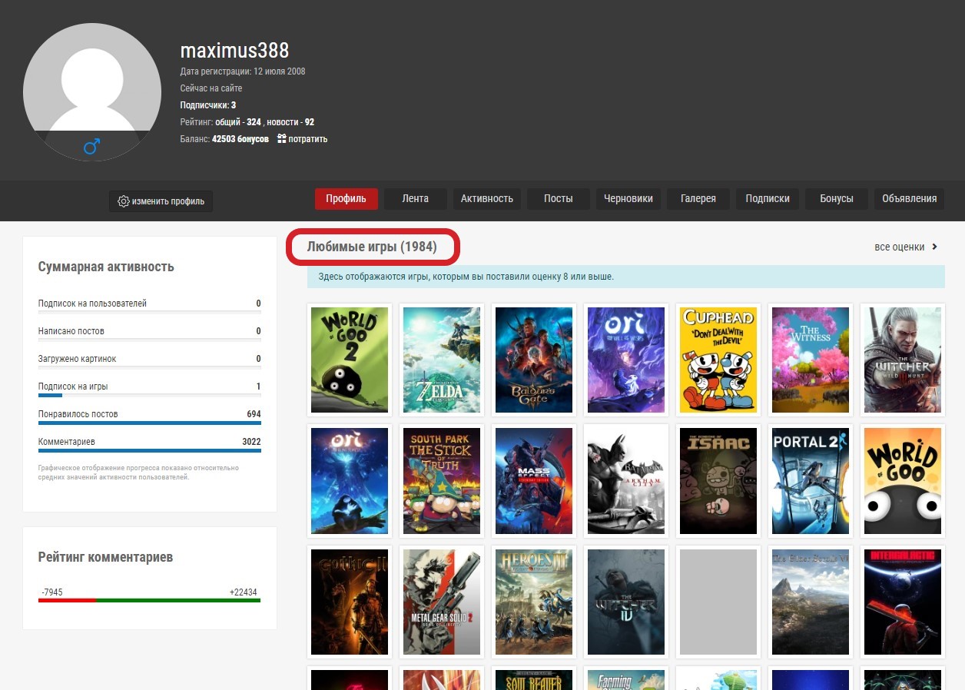965x690 pixels.
Task: Open the Активность tab
Action: (x=487, y=198)
